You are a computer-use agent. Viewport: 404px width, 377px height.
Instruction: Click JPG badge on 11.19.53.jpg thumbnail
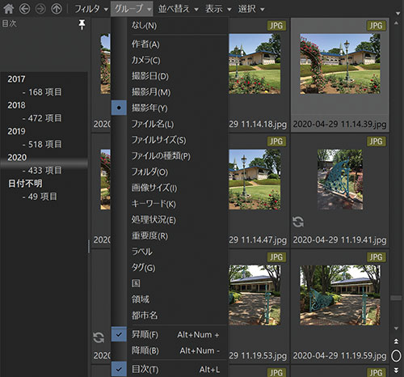pyautogui.click(x=276, y=257)
